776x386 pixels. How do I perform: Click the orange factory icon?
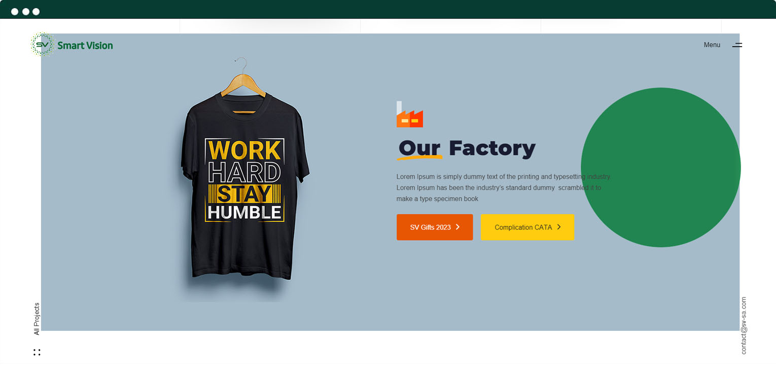coord(409,114)
